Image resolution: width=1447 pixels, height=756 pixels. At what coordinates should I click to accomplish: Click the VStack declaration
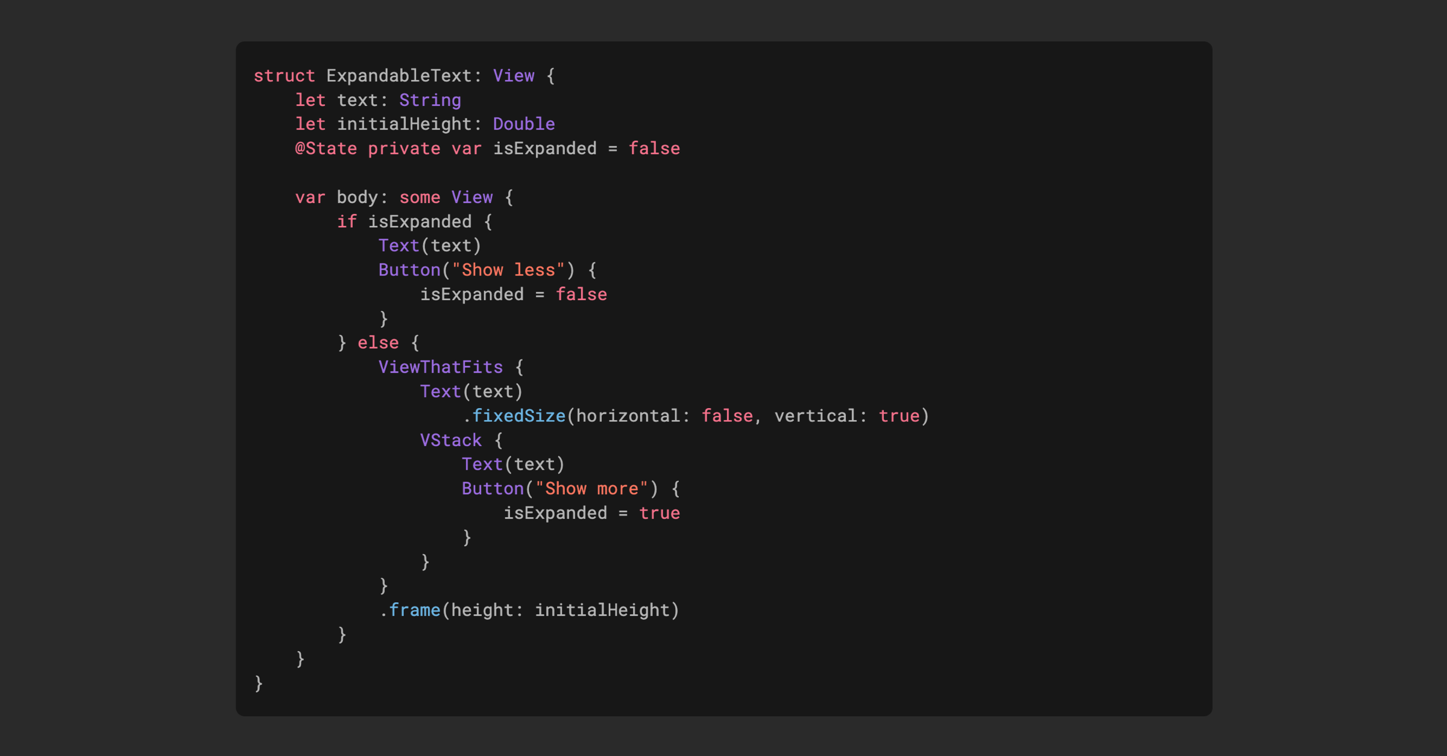451,440
